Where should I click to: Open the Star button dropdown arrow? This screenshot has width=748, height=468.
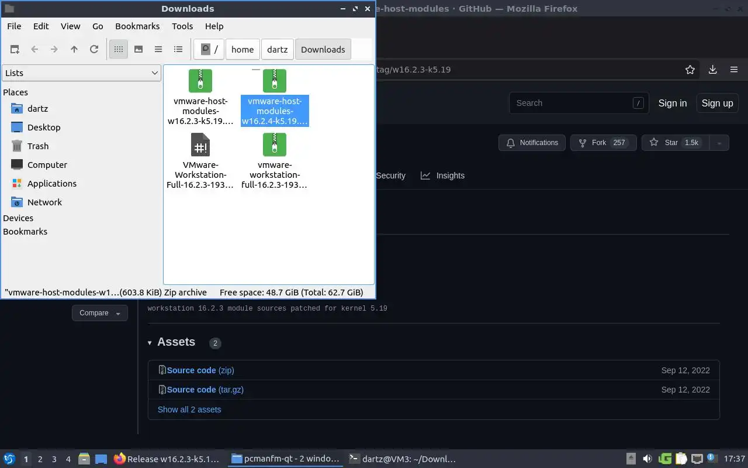719,143
